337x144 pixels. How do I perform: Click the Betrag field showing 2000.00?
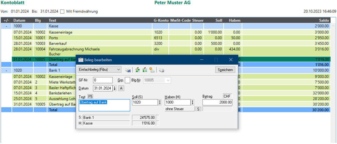[x=217, y=102]
